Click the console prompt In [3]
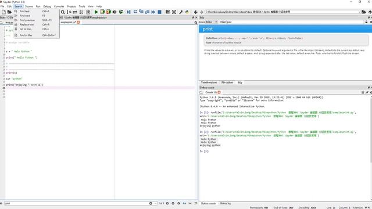The height and width of the screenshot is (209, 372). 205,151
